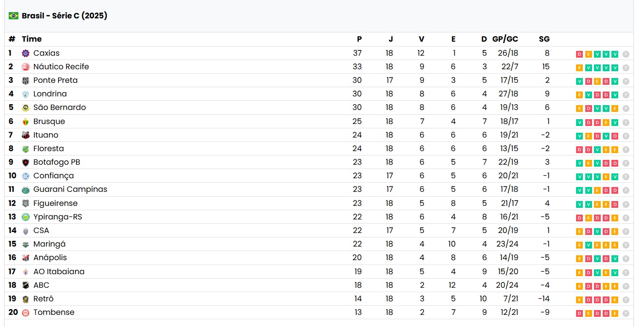Click the Tombense team crest
The height and width of the screenshot is (327, 639).
click(26, 312)
